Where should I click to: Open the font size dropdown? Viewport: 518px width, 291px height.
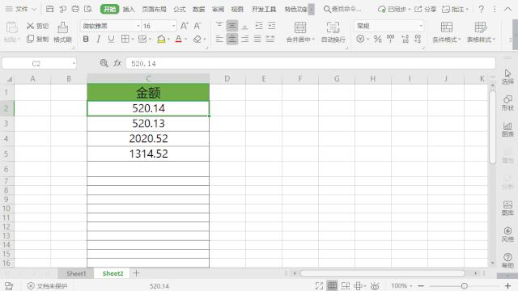click(x=173, y=26)
